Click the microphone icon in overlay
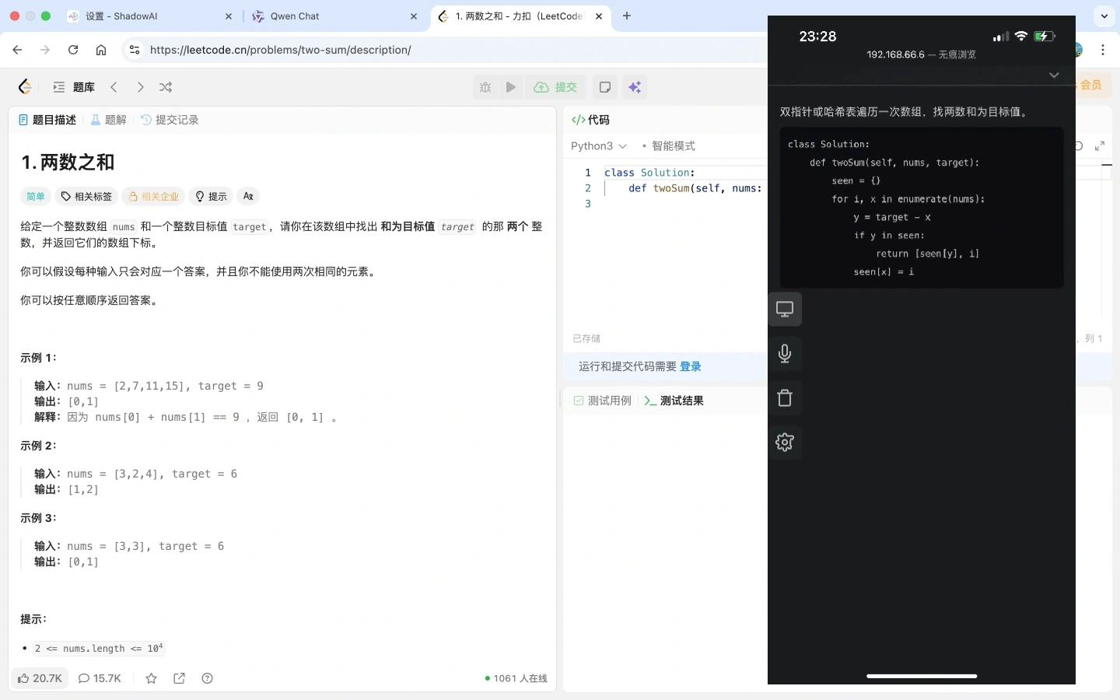The width and height of the screenshot is (1120, 700). point(785,354)
